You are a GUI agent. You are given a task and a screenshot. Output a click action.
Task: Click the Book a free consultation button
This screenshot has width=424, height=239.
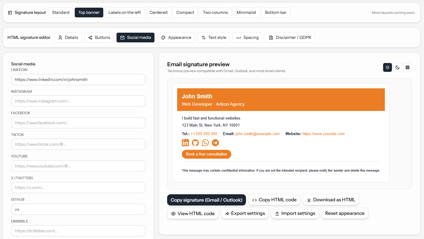click(x=206, y=154)
